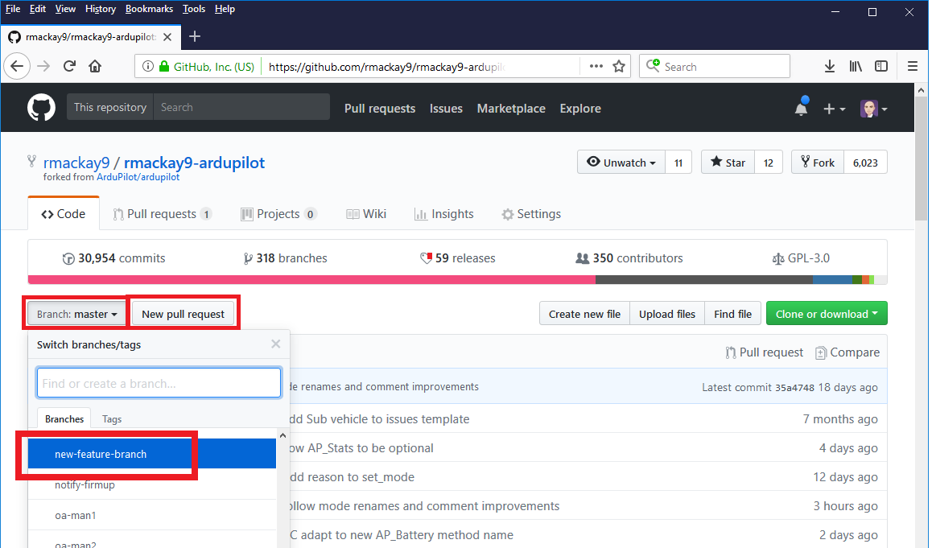Screen dimensions: 932x548
Task: Expand the Clone or download dropdown
Action: [x=827, y=314]
